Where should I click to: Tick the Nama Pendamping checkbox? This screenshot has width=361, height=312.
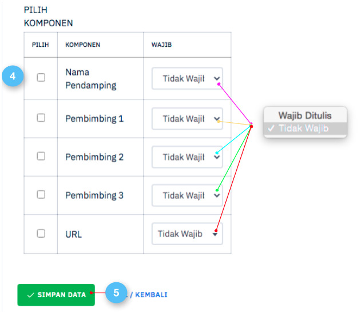[x=41, y=78]
